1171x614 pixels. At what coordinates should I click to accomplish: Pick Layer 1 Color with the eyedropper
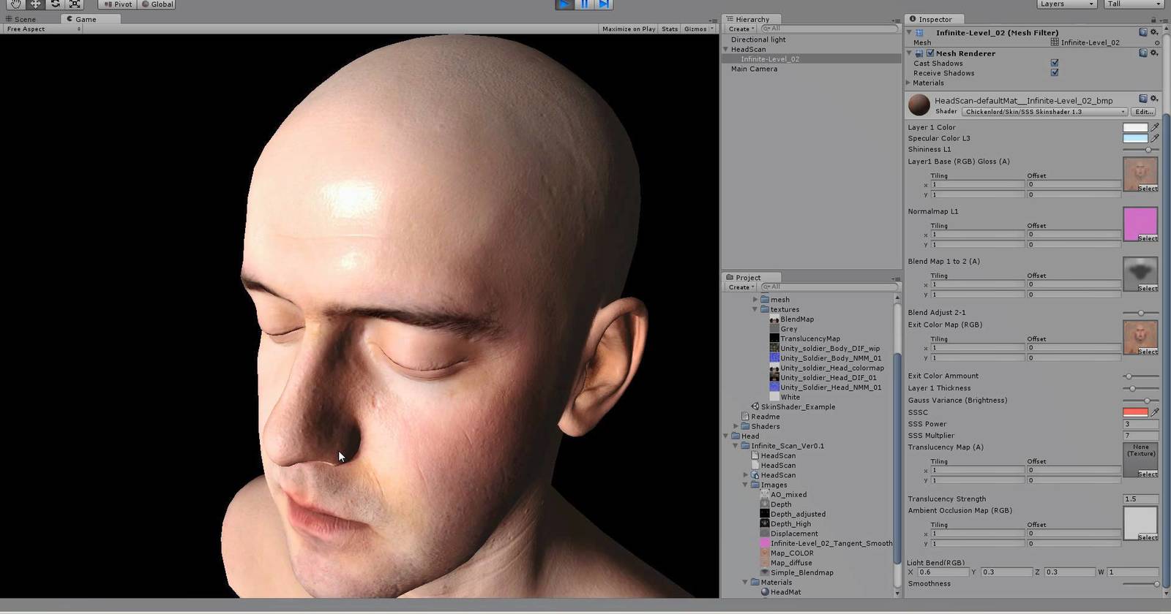pyautogui.click(x=1155, y=127)
